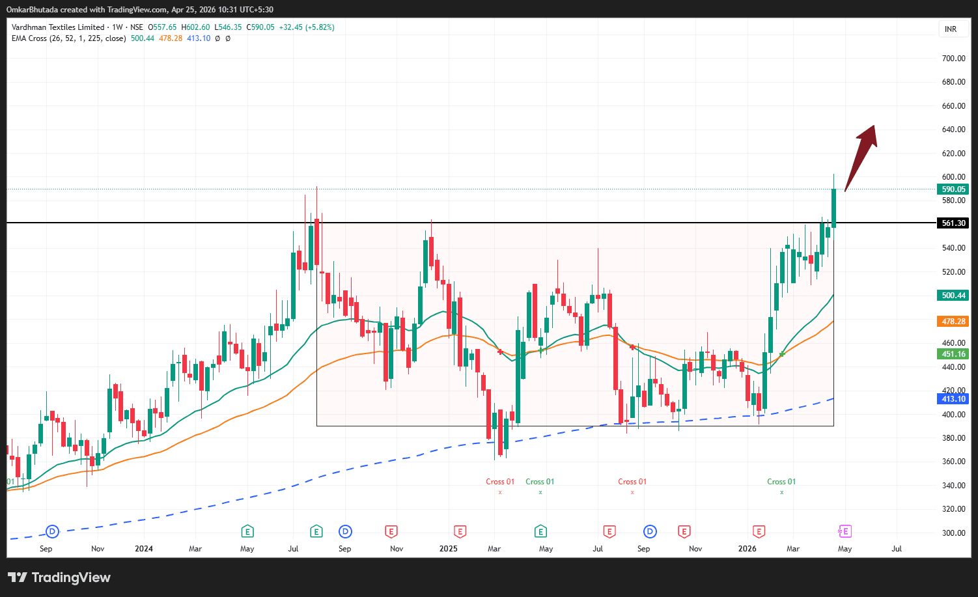Click the orange 478.28 value in the EMA Cross legend
Image resolution: width=978 pixels, height=597 pixels.
[171, 38]
